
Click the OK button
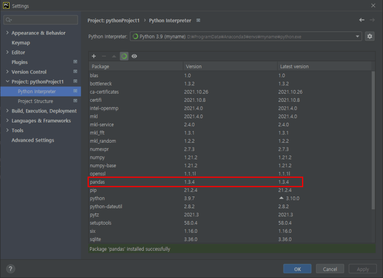[x=297, y=269]
